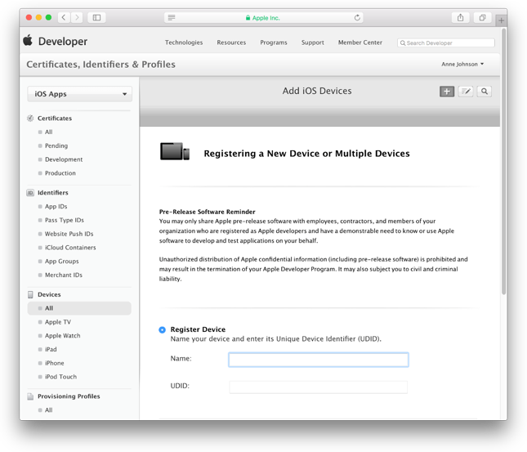Select All under Certificates
Image resolution: width=527 pixels, height=452 pixels.
tap(49, 132)
